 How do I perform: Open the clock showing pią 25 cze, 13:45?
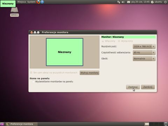pos(140,2)
